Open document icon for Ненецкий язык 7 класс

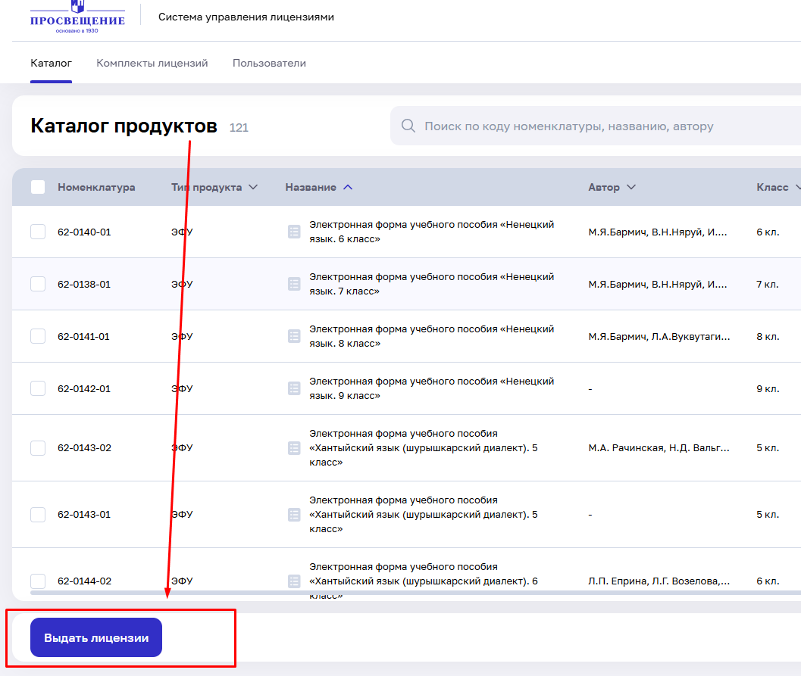click(295, 284)
